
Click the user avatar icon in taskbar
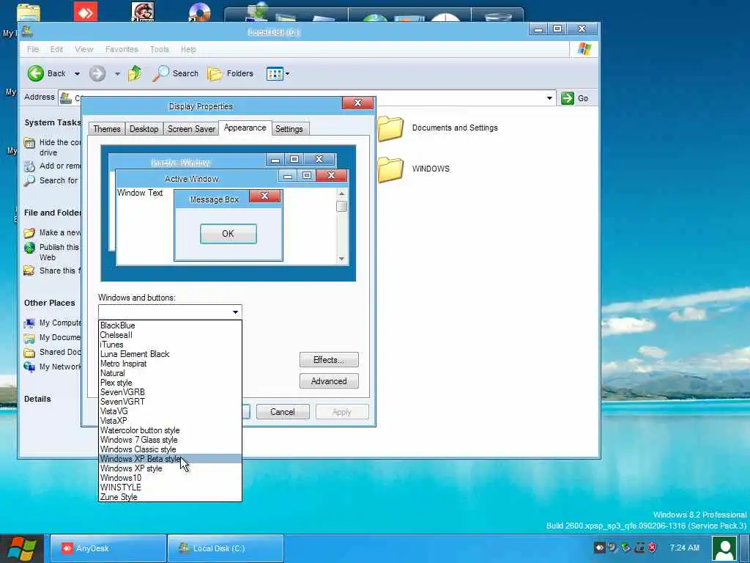click(724, 548)
